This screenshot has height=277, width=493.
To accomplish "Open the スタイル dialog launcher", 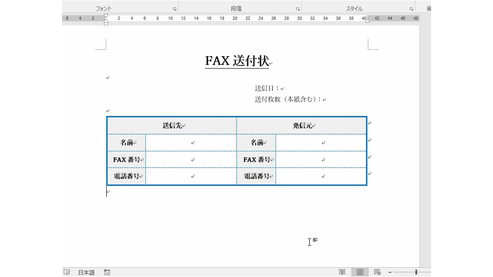I will coord(411,9).
